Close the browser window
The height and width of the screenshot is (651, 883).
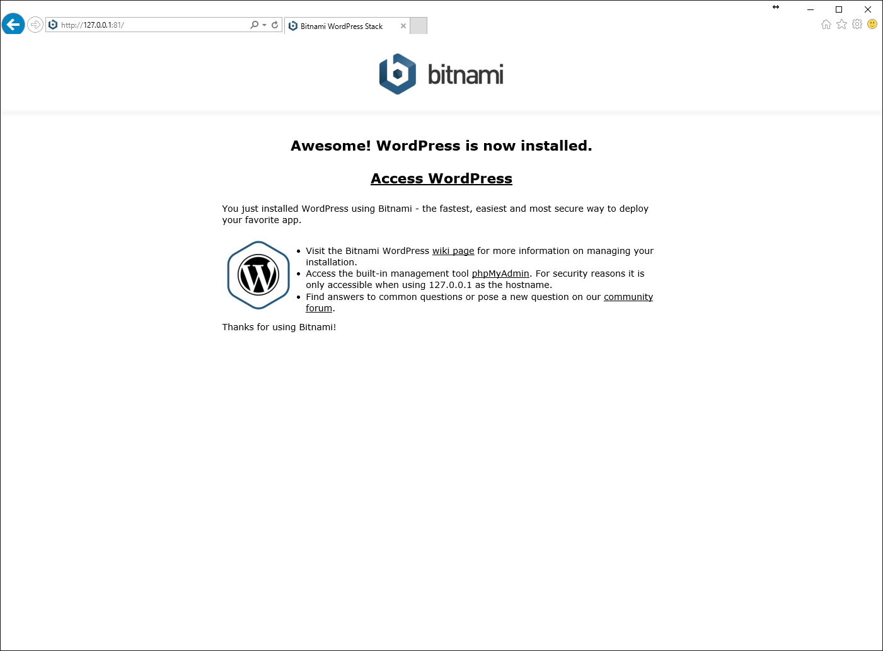[x=868, y=9]
